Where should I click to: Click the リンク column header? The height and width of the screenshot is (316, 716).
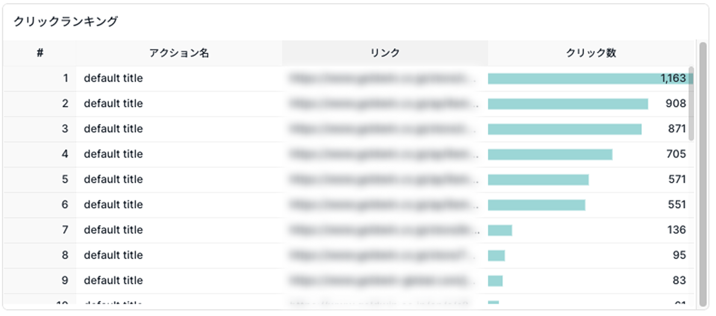(x=385, y=53)
